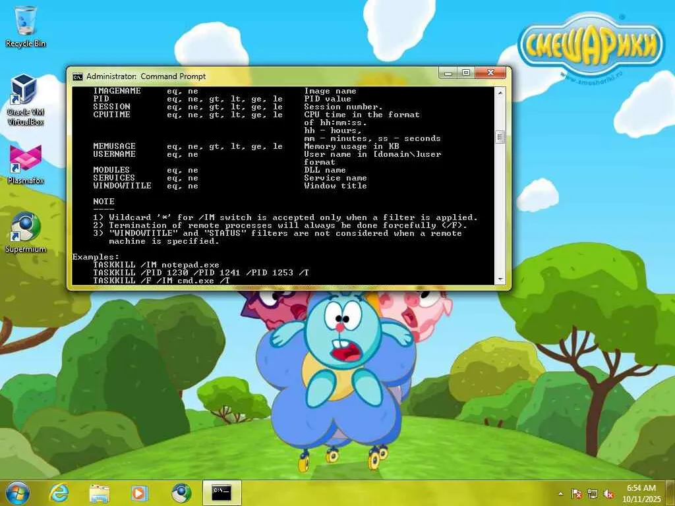This screenshot has height=506, width=675.
Task: Launch Internet Explorer from the taskbar
Action: [59, 493]
